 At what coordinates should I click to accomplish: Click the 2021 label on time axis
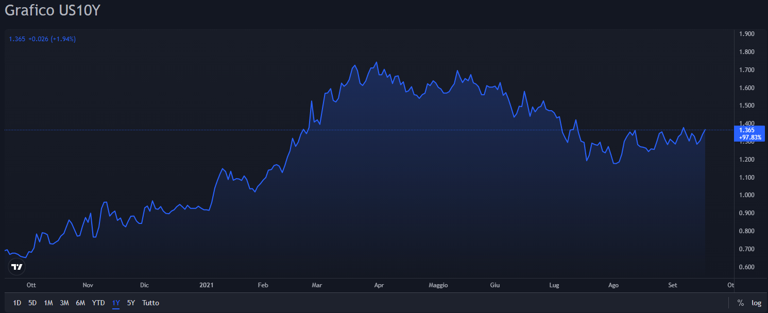[207, 285]
